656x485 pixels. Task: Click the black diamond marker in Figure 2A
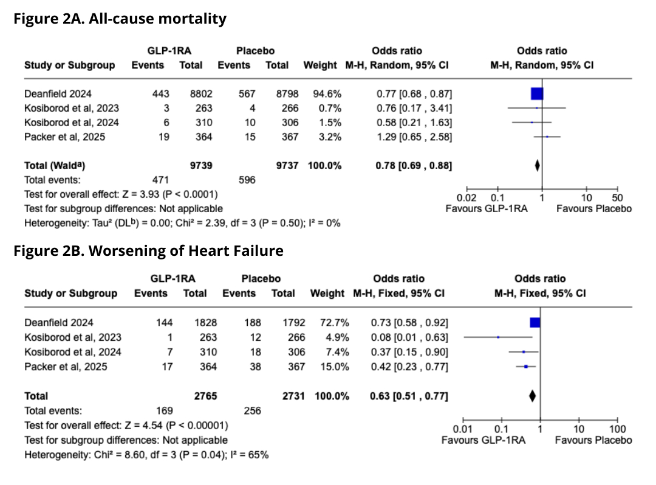[537, 166]
